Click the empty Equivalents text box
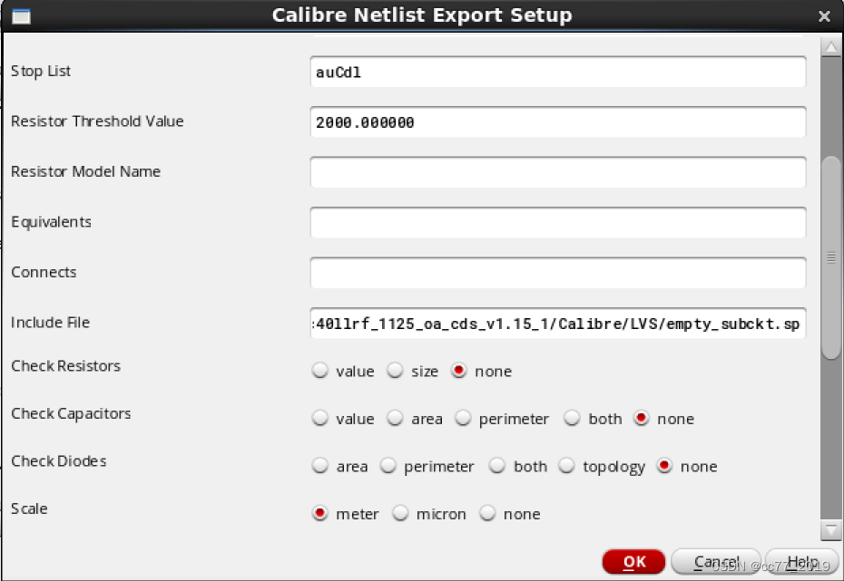The width and height of the screenshot is (844, 581). [557, 223]
